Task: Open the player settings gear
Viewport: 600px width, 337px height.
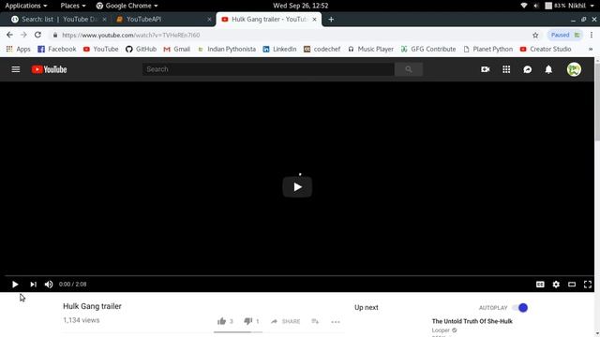Action: pos(556,285)
